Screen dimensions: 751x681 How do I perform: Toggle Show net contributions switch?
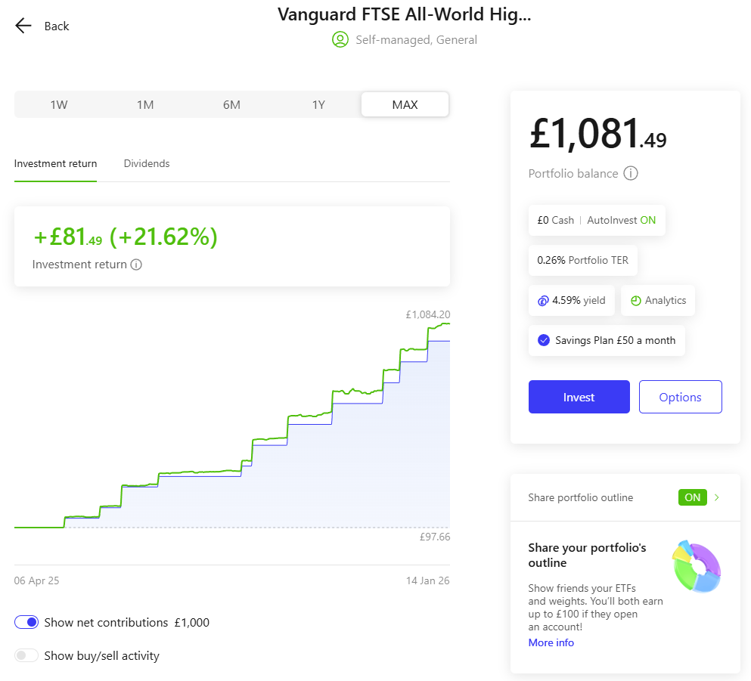tap(26, 622)
